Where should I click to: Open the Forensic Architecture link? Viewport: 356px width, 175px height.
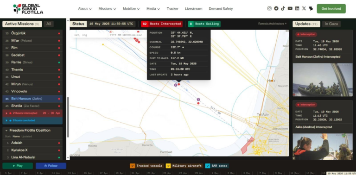[272, 24]
